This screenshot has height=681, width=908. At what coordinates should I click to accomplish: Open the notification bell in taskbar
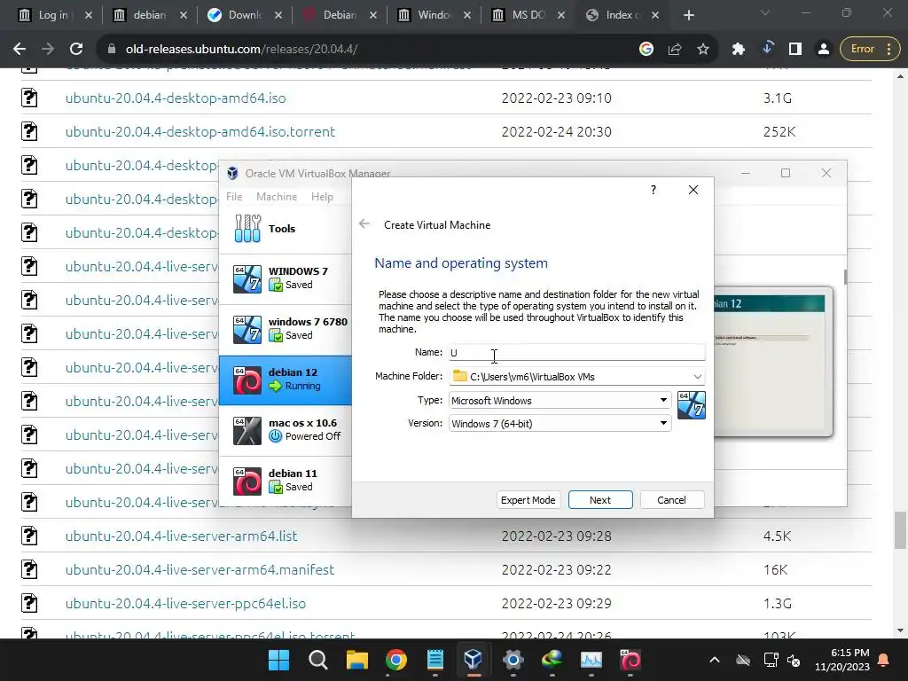pos(884,660)
